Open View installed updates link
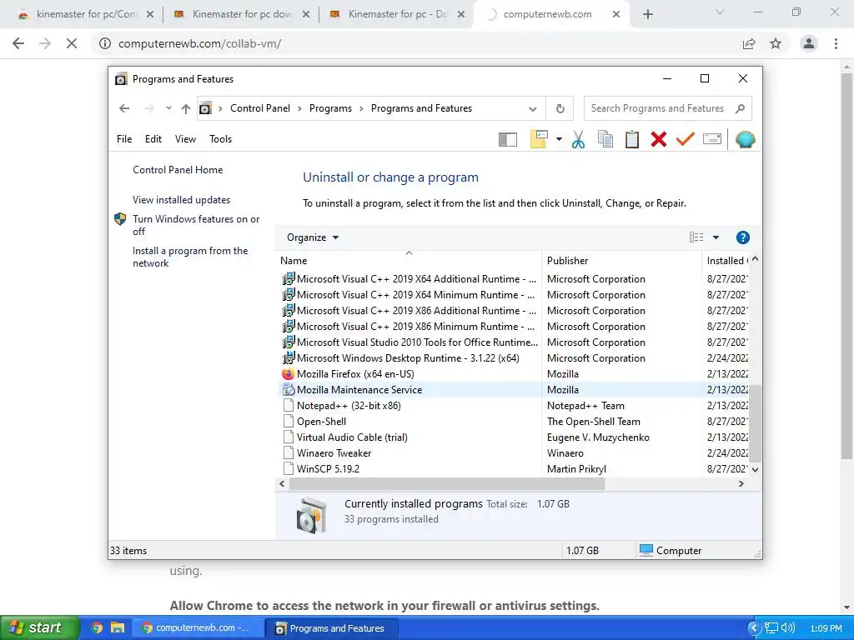Image resolution: width=854 pixels, height=640 pixels. (x=181, y=200)
